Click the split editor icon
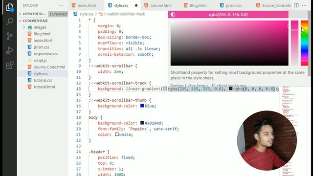313x176 pixels. click(296, 5)
